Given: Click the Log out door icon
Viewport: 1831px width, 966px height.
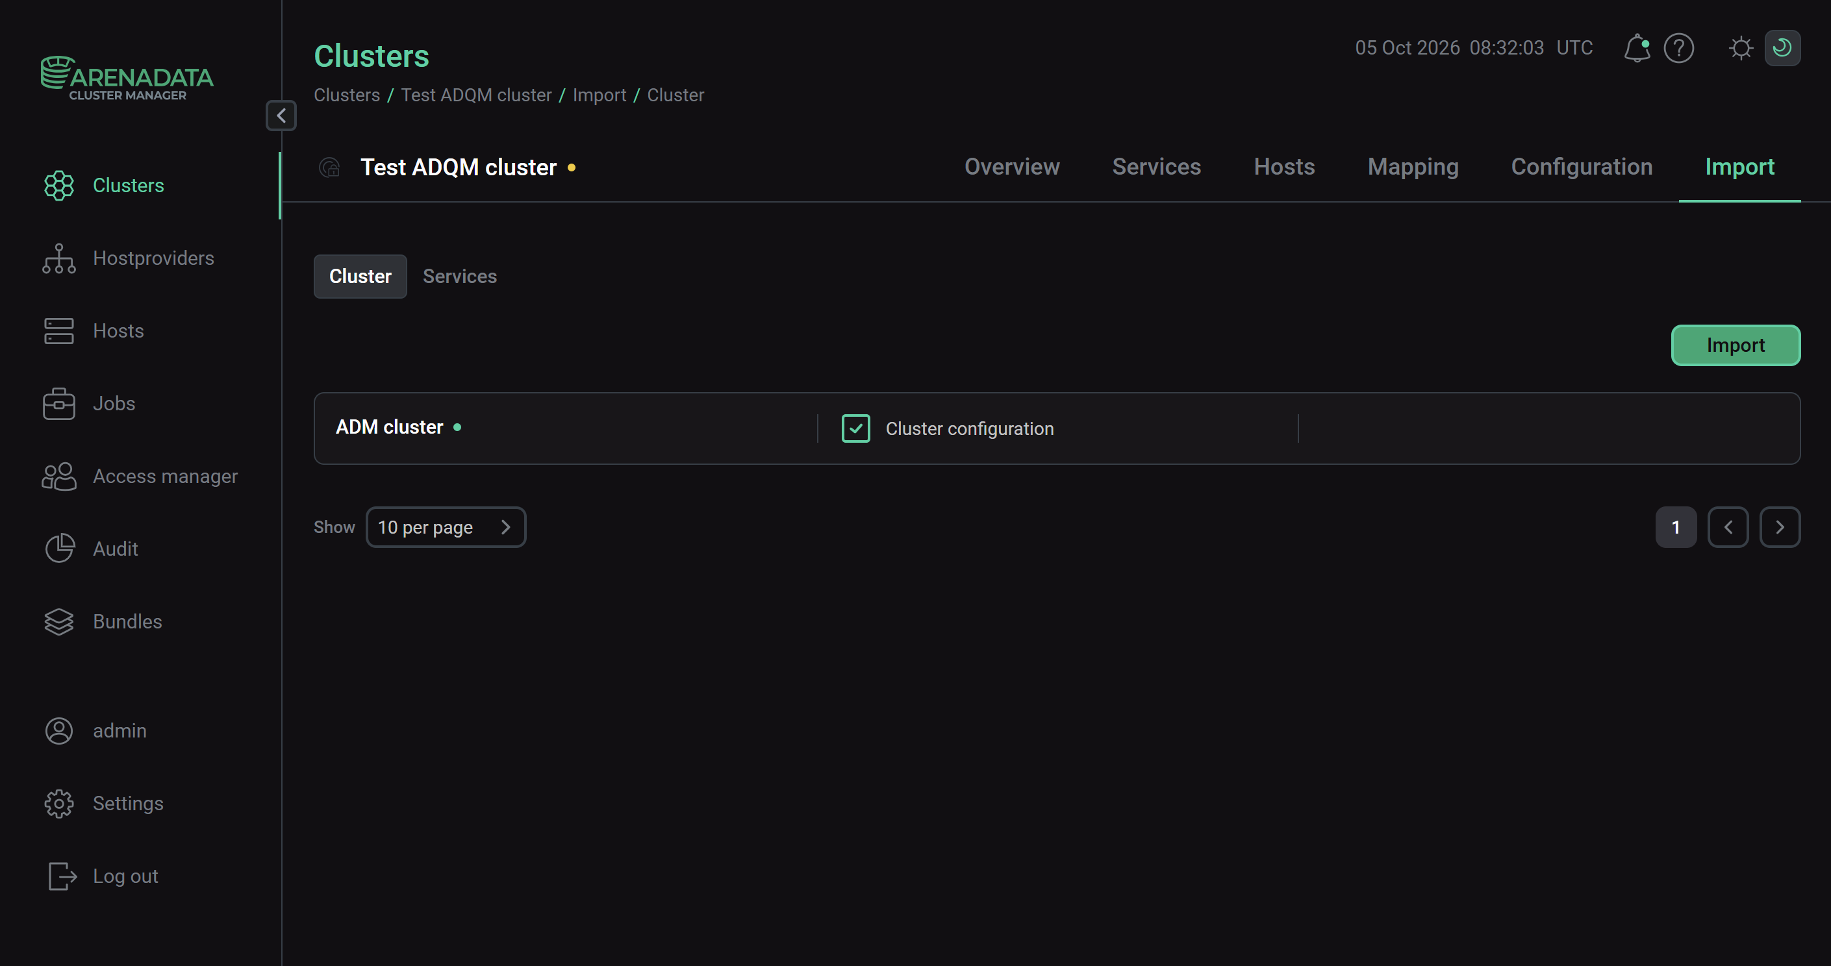Looking at the screenshot, I should click(62, 876).
